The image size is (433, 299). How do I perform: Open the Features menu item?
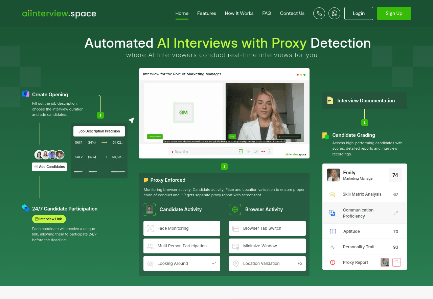(206, 14)
